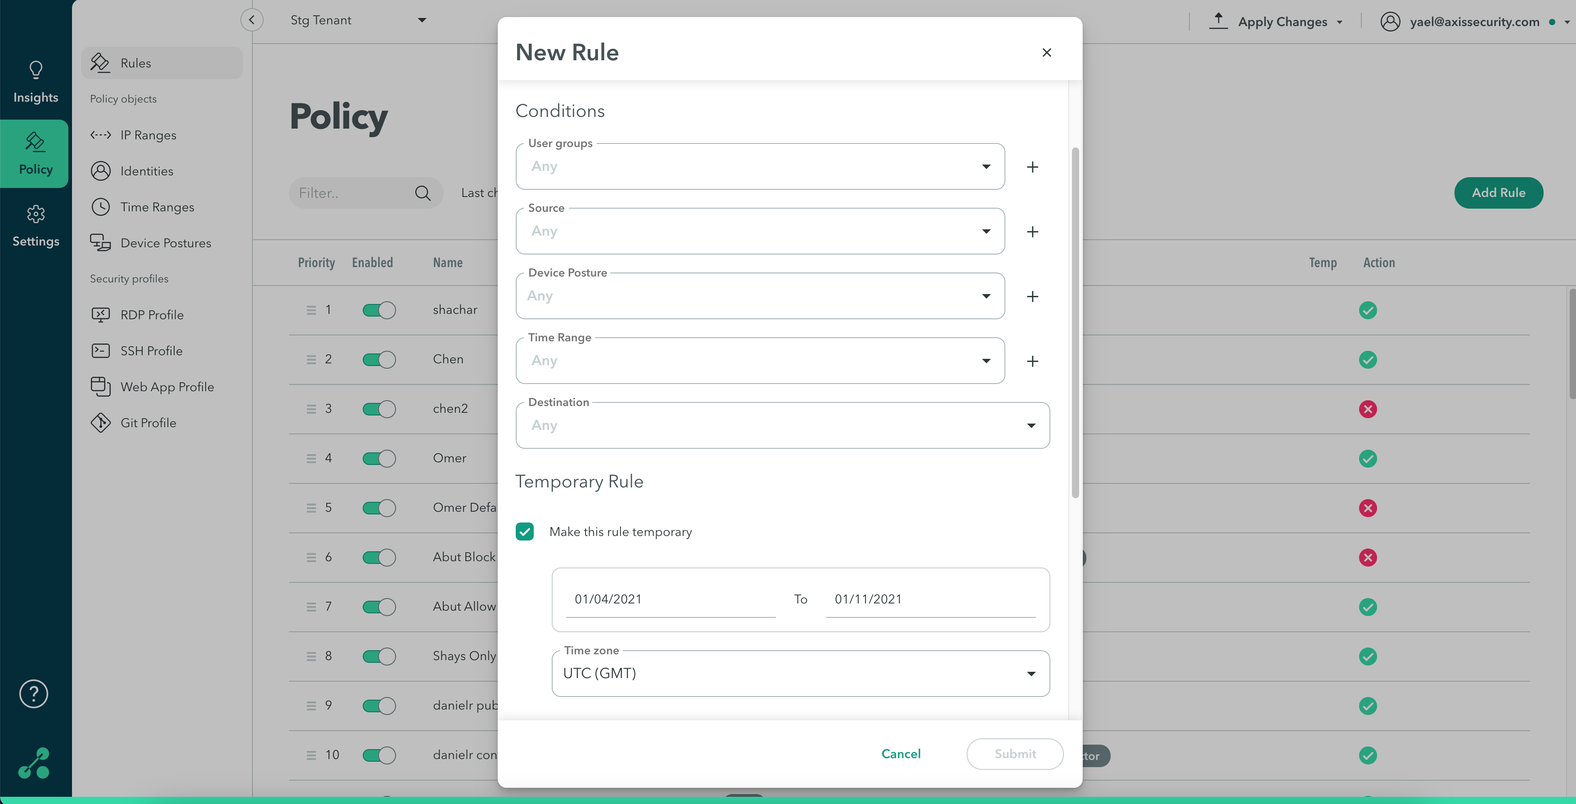
Task: Click plus icon next to Time Range
Action: point(1032,362)
